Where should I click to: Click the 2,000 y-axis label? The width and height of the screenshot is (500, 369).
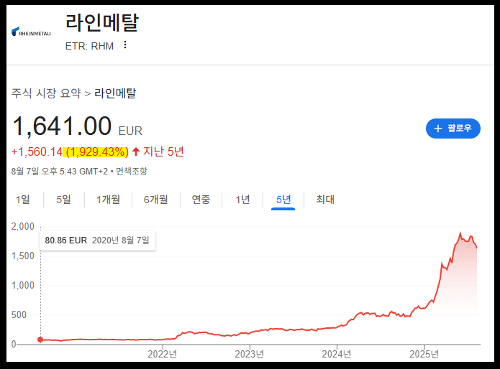pyautogui.click(x=22, y=226)
